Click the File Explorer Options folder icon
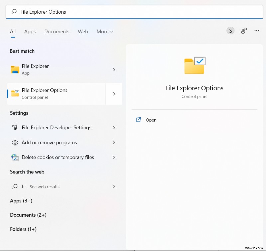The image size is (266, 251). [15, 94]
